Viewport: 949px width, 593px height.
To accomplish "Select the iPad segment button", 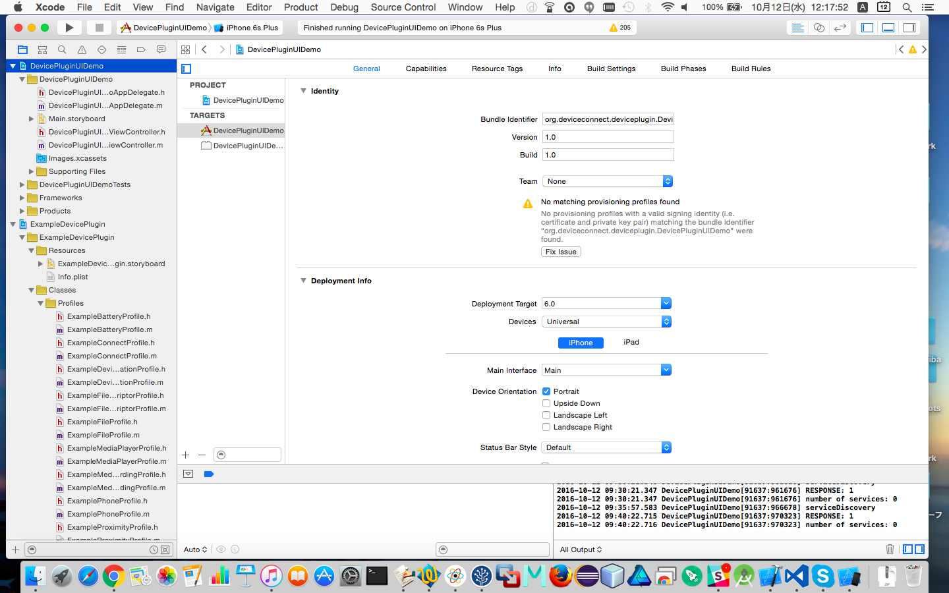I will 631,343.
